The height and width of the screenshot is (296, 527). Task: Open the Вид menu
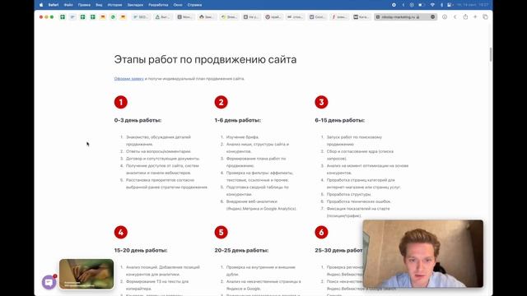click(99, 5)
